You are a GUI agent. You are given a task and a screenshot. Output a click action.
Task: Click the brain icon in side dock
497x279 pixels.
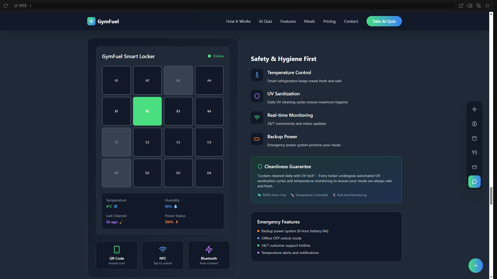point(474,124)
